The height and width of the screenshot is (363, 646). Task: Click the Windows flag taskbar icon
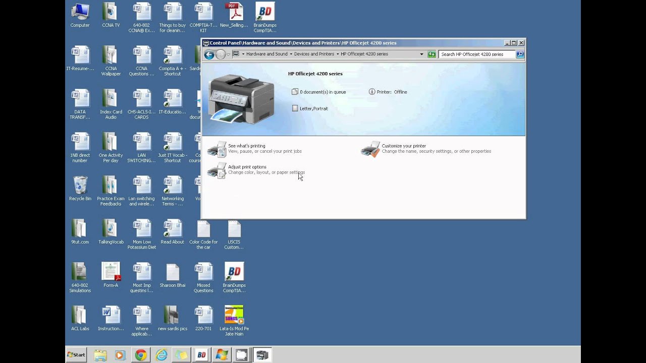222,355
